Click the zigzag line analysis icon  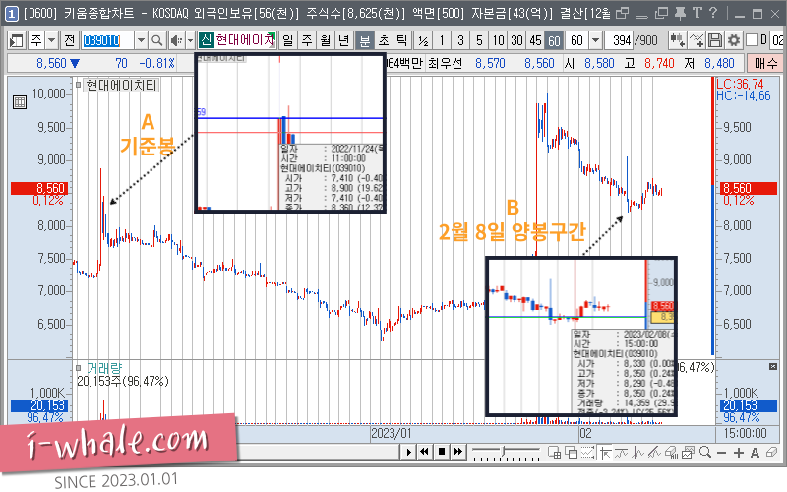point(637,453)
